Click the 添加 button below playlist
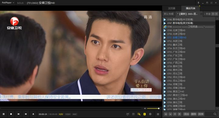 (186, 114)
